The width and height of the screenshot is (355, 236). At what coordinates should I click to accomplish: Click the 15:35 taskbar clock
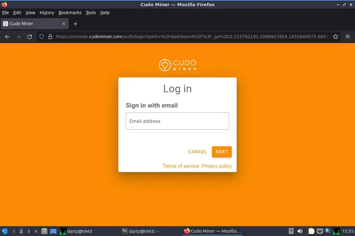348,231
